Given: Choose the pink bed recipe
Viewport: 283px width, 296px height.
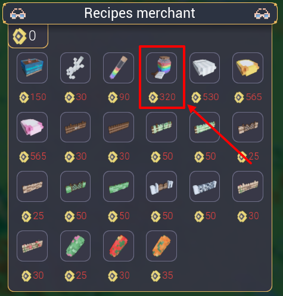Looking at the screenshot, I should pos(32,127).
